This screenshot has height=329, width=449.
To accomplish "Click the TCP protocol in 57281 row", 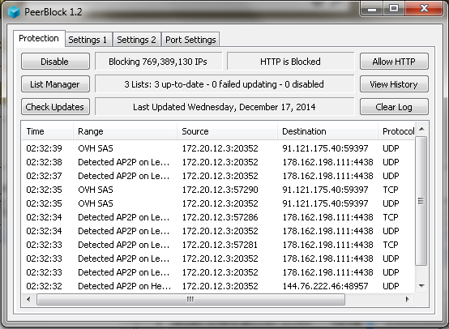I will click(x=391, y=245).
